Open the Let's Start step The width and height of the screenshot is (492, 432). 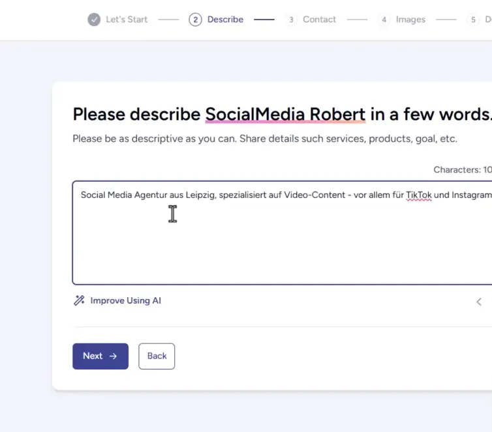tap(127, 20)
